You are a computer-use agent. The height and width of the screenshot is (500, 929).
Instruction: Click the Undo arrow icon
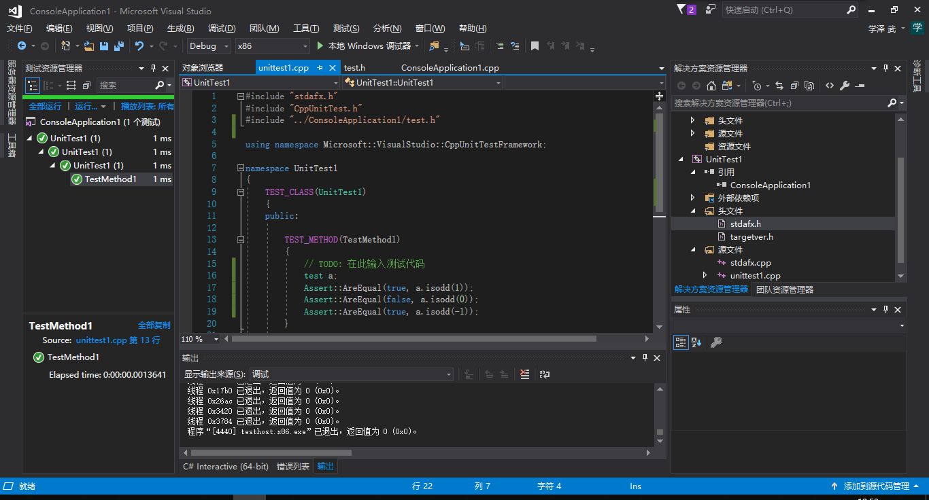pos(139,46)
